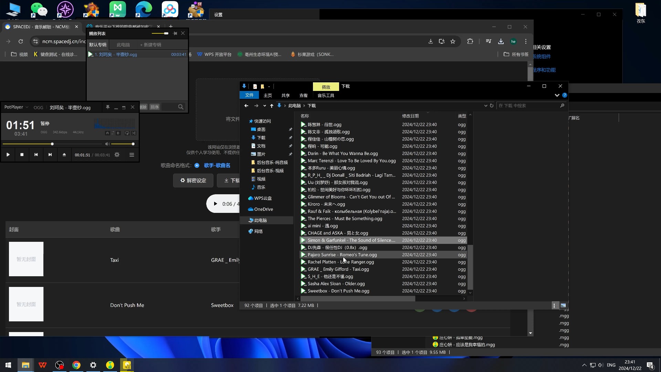Click the eject/open file button in PotPlayer
The width and height of the screenshot is (661, 372).
tap(64, 155)
